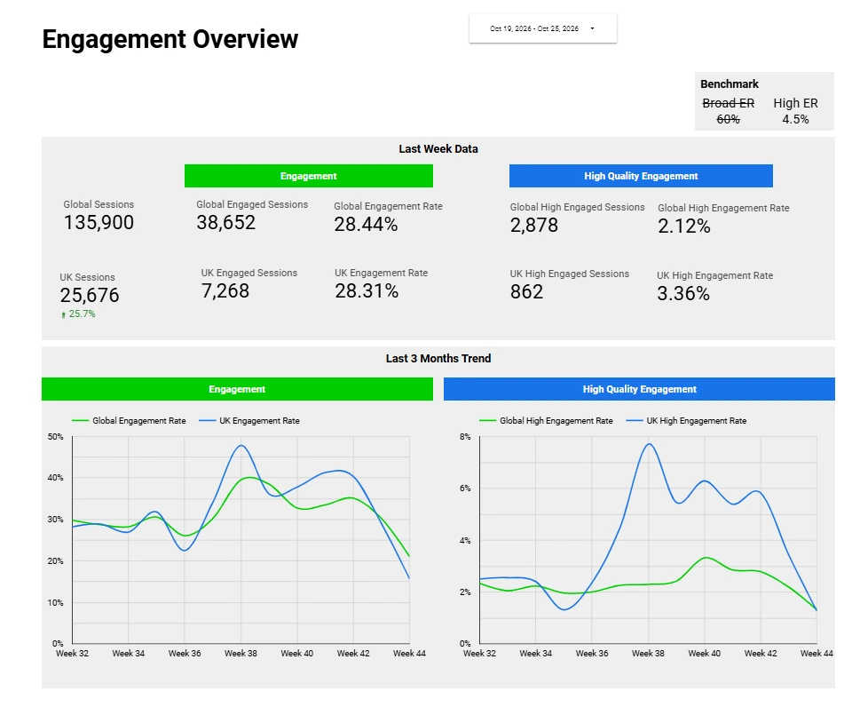The width and height of the screenshot is (844, 707).
Task: Select Global Engagement Rate value 28.44%
Action: 366,224
